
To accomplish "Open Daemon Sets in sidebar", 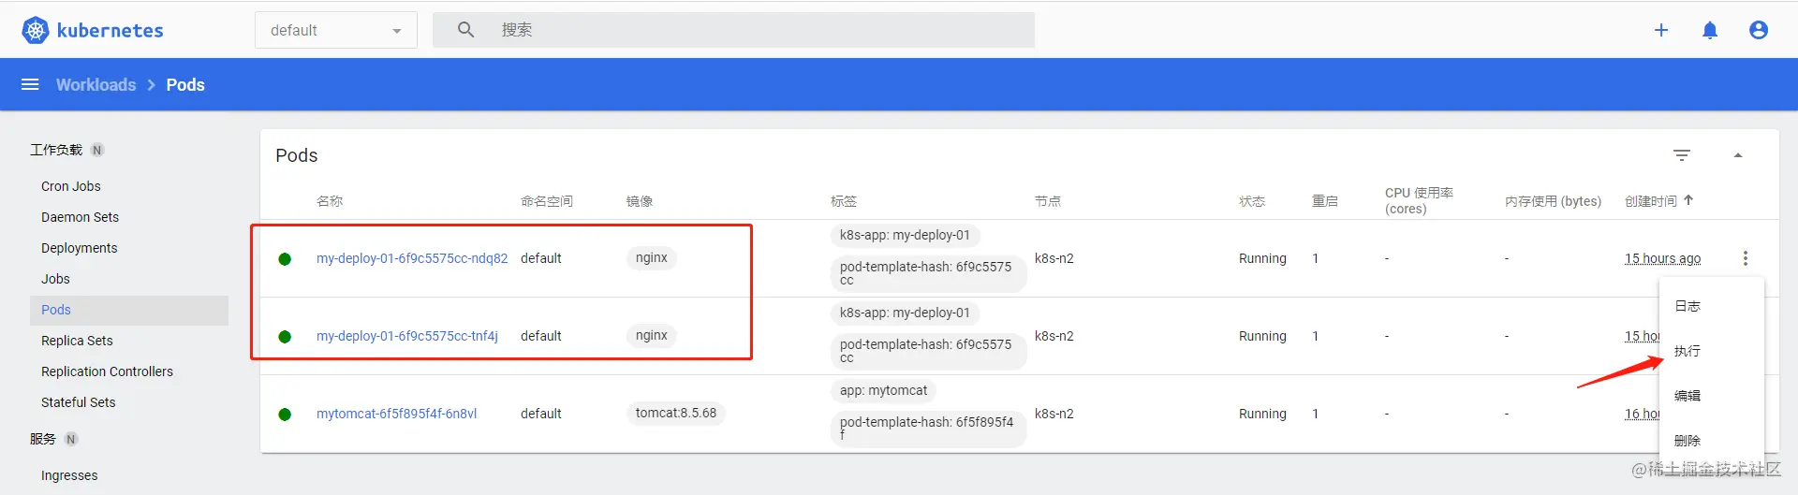I will [81, 217].
